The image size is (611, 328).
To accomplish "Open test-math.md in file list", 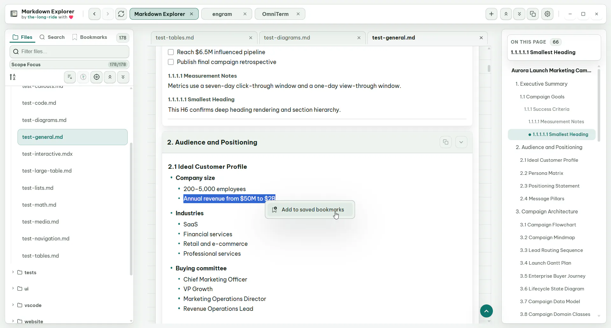I will (39, 205).
